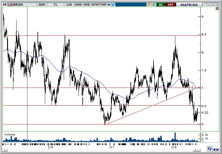Click the red SAT sell button
The image size is (222, 154).
[x=171, y=5]
